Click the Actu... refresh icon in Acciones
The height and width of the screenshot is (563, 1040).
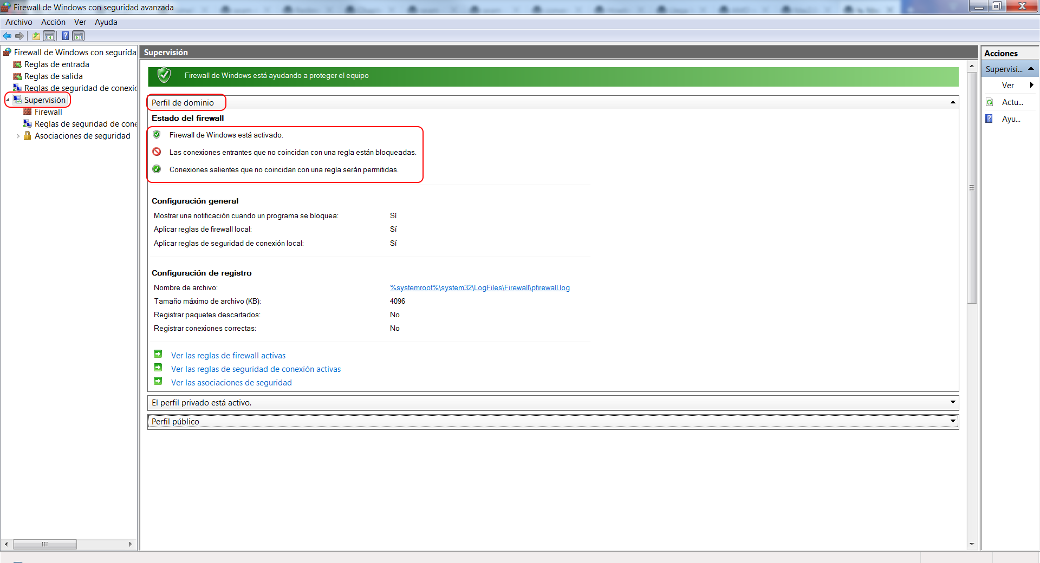coord(990,102)
